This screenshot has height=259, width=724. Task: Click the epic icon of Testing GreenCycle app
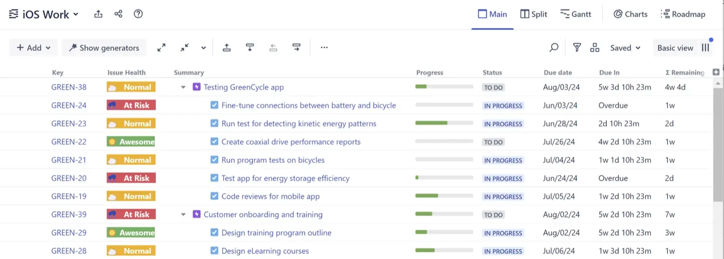pyautogui.click(x=197, y=87)
